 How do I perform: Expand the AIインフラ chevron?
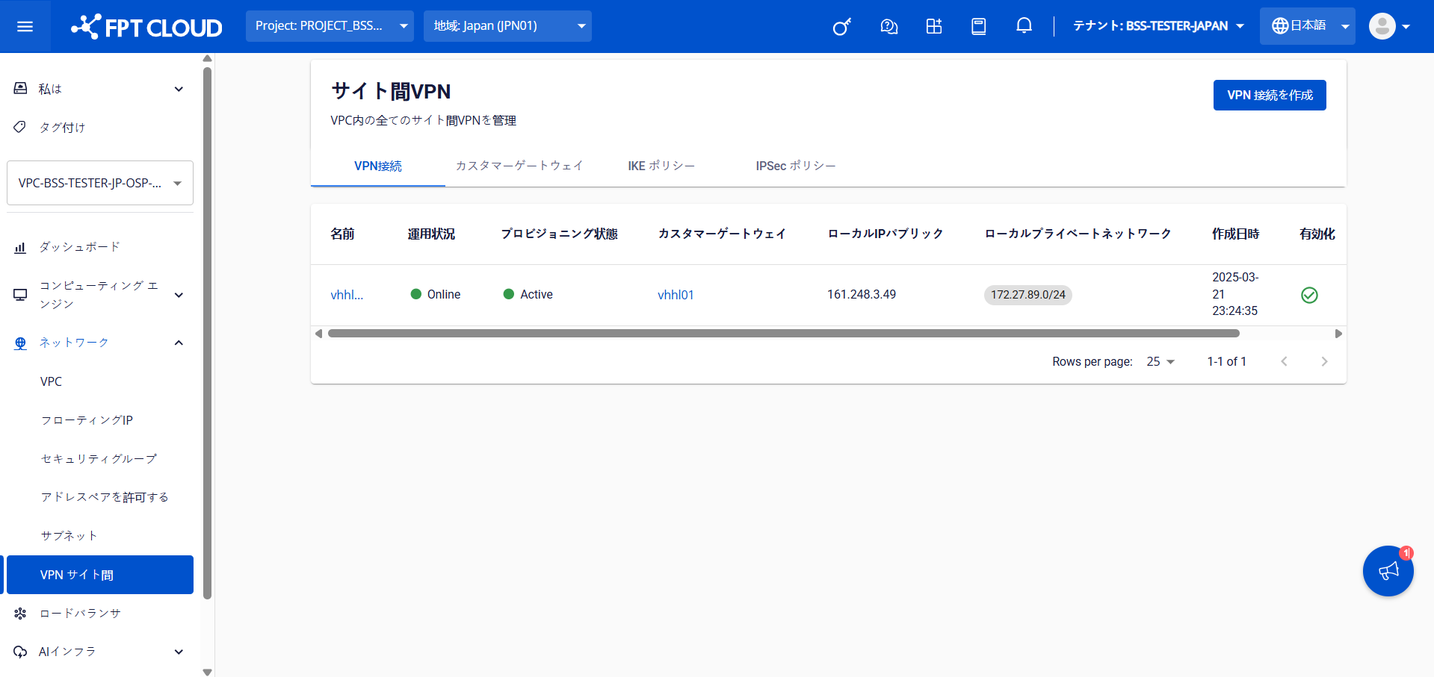179,652
